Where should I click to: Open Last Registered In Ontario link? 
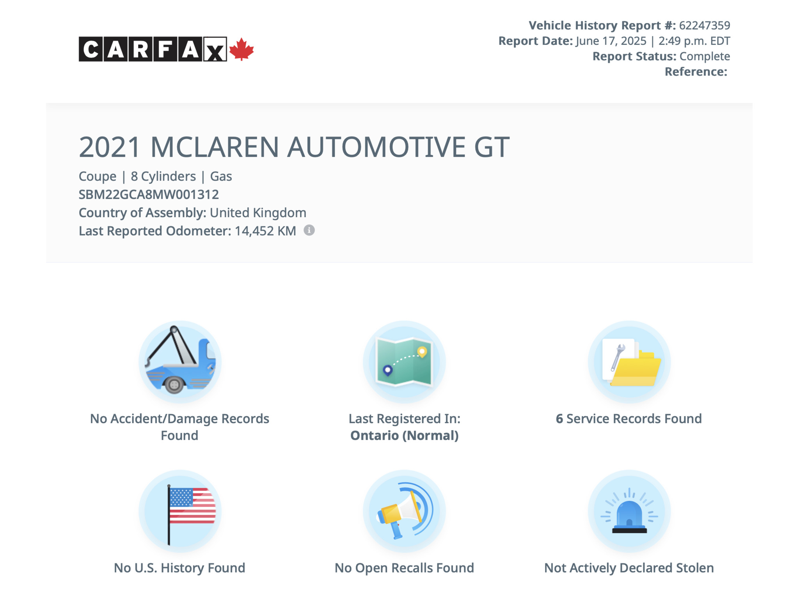[x=404, y=427]
